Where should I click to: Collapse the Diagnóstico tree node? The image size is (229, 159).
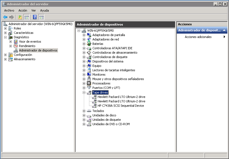point(5,37)
